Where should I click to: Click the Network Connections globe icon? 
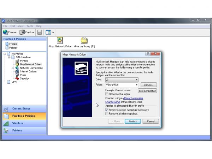[17, 68]
